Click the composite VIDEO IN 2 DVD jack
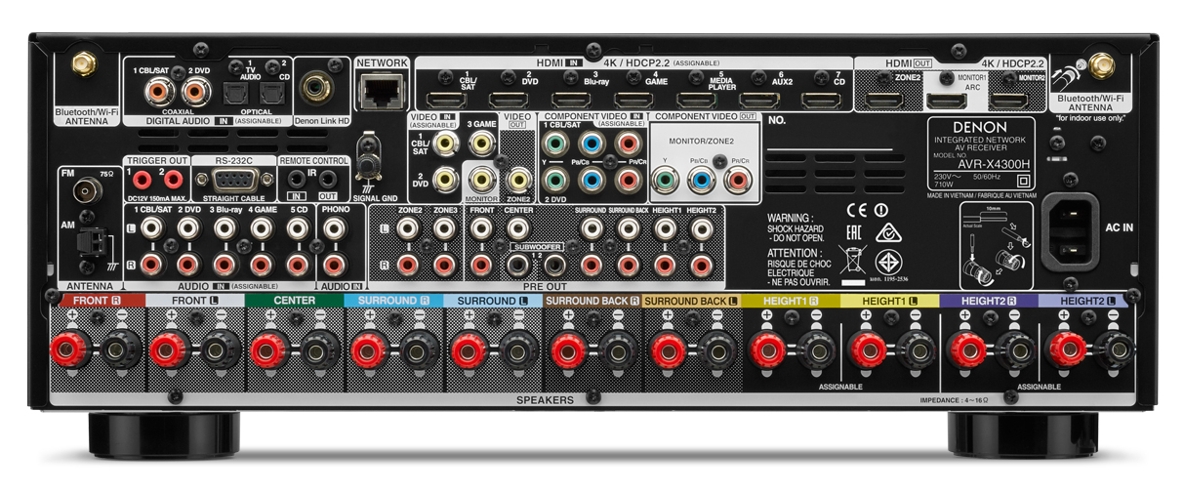This screenshot has width=1184, height=493. click(x=446, y=180)
